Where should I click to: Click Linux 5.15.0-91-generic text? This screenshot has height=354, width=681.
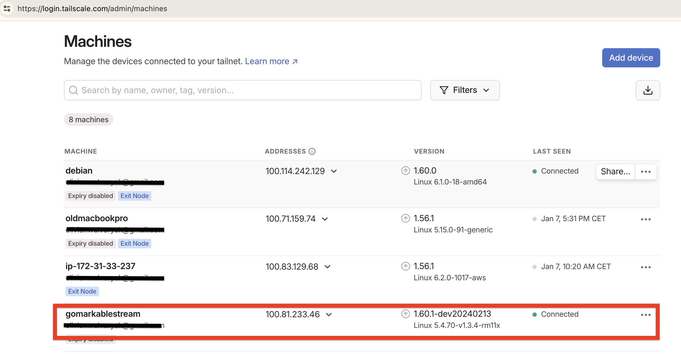[x=453, y=230]
